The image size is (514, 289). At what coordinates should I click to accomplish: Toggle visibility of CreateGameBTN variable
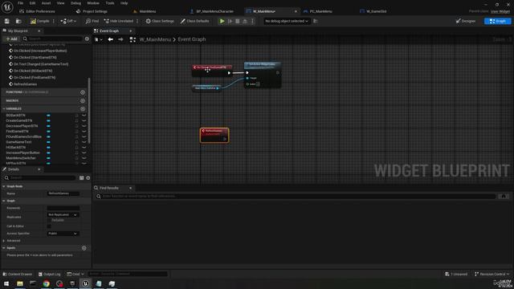tap(84, 120)
